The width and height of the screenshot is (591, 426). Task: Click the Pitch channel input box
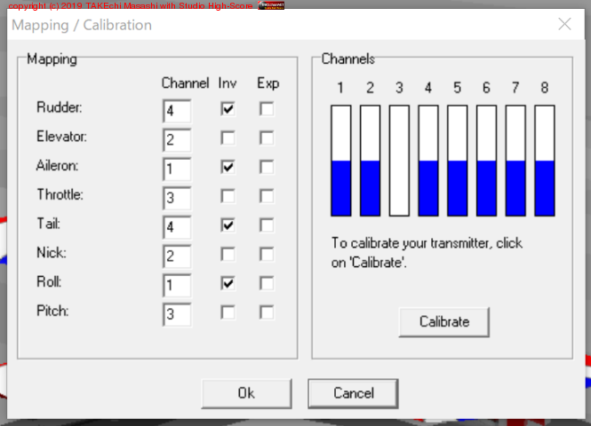[x=177, y=314]
